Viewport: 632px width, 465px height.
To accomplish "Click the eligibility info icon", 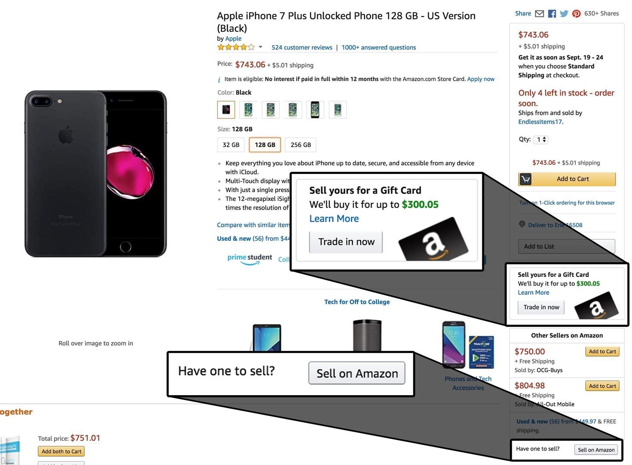I will pos(219,80).
